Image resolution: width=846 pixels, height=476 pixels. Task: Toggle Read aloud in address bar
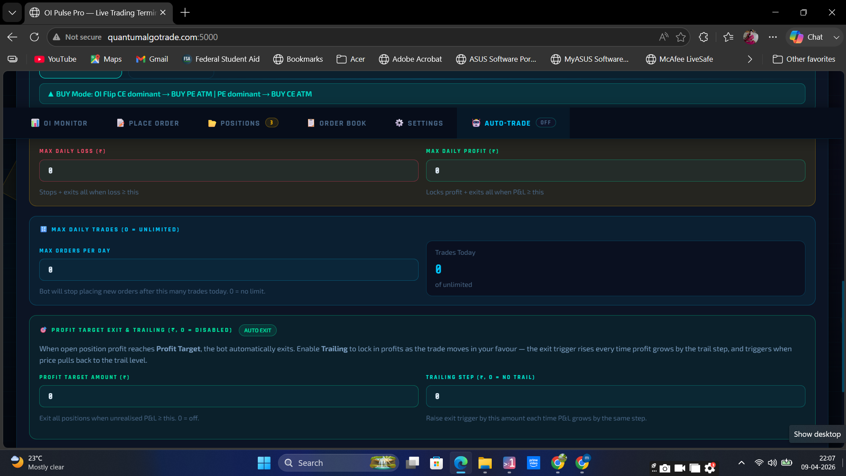664,37
